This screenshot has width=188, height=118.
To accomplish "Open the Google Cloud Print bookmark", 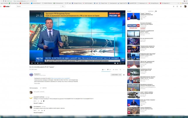I will [x=122, y=3].
